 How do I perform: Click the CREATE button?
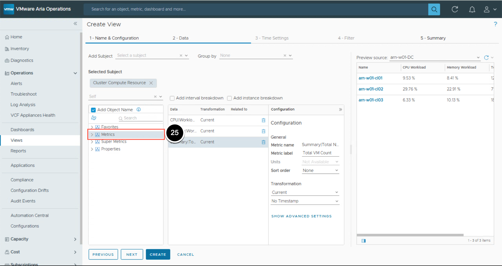(x=158, y=255)
